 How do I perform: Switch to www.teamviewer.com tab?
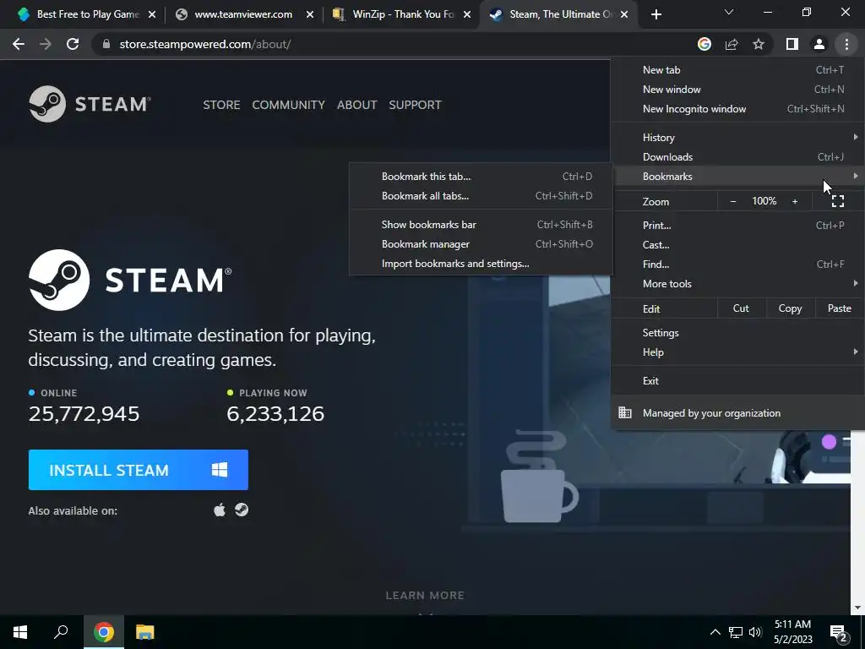[x=242, y=14]
